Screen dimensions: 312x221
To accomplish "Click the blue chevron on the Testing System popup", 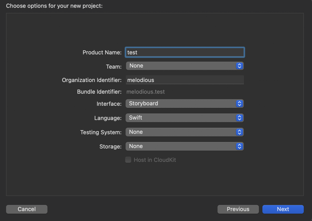I will (239, 132).
